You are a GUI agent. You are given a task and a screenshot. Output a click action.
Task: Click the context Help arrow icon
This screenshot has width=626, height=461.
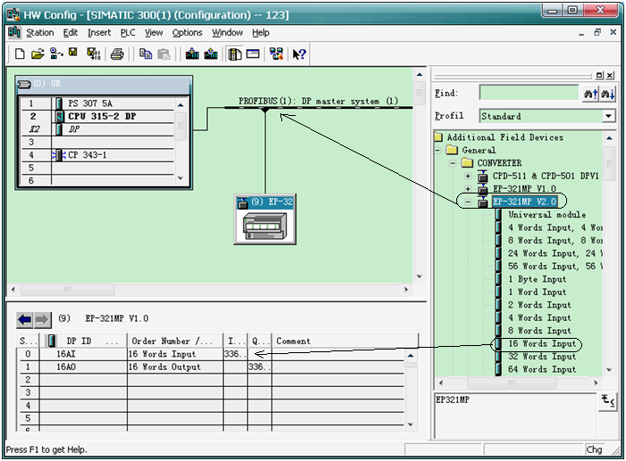pos(299,54)
